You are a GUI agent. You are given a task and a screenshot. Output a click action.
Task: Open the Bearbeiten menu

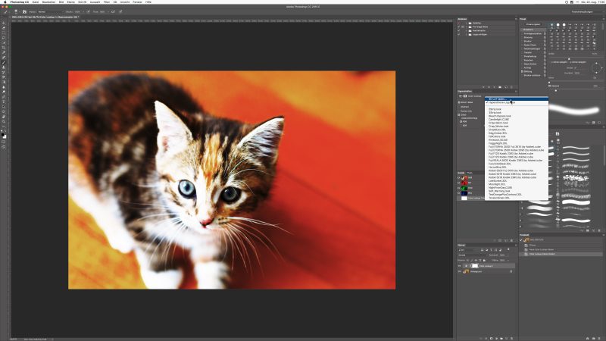pos(48,2)
